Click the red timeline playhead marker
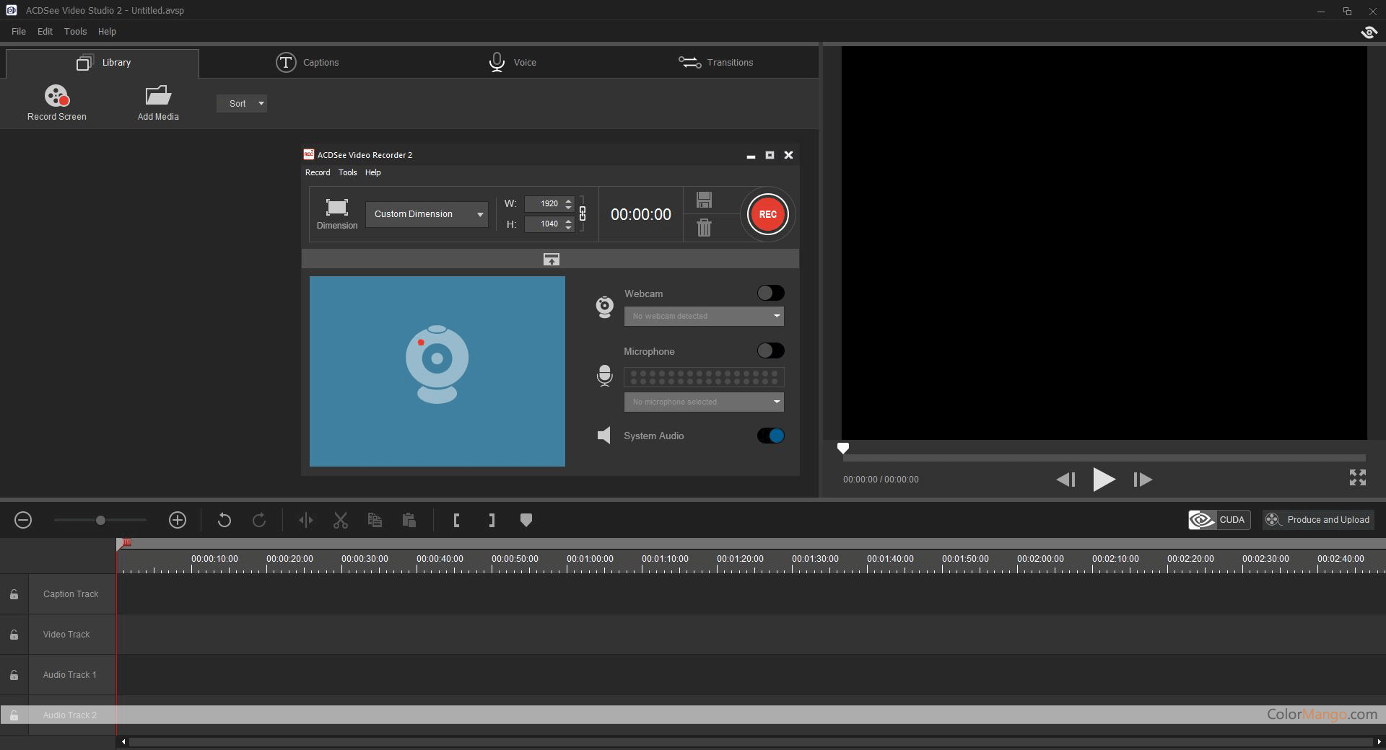Image resolution: width=1386 pixels, height=750 pixels. pos(126,543)
